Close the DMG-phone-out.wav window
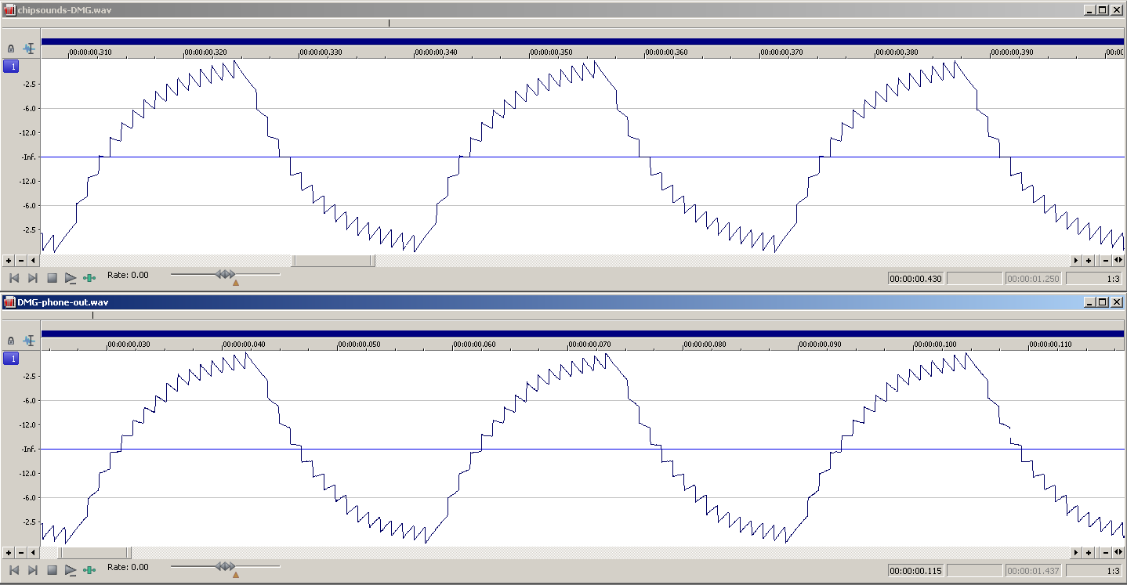This screenshot has width=1127, height=585. 1116,302
